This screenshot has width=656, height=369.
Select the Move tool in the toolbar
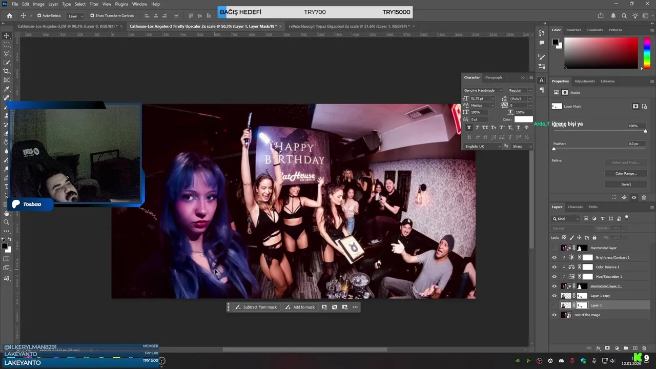pos(7,35)
